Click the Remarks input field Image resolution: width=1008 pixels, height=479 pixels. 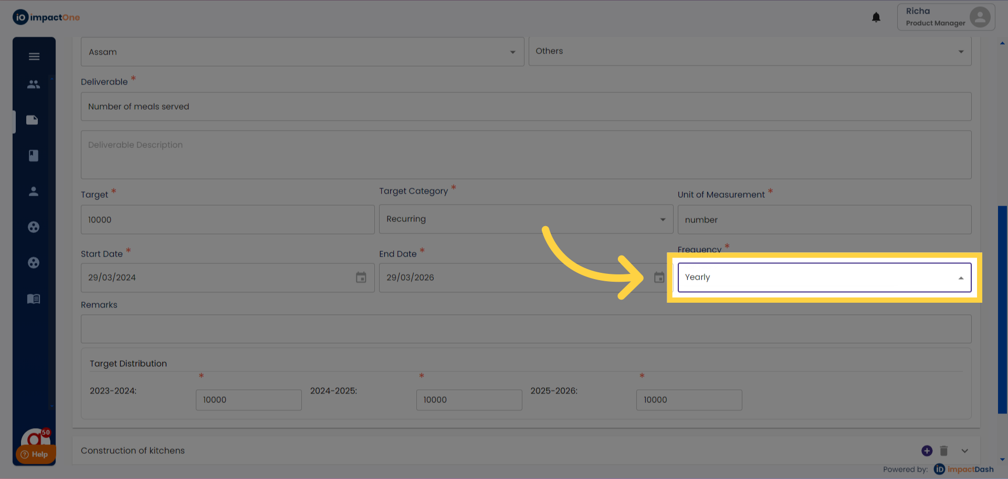point(526,329)
